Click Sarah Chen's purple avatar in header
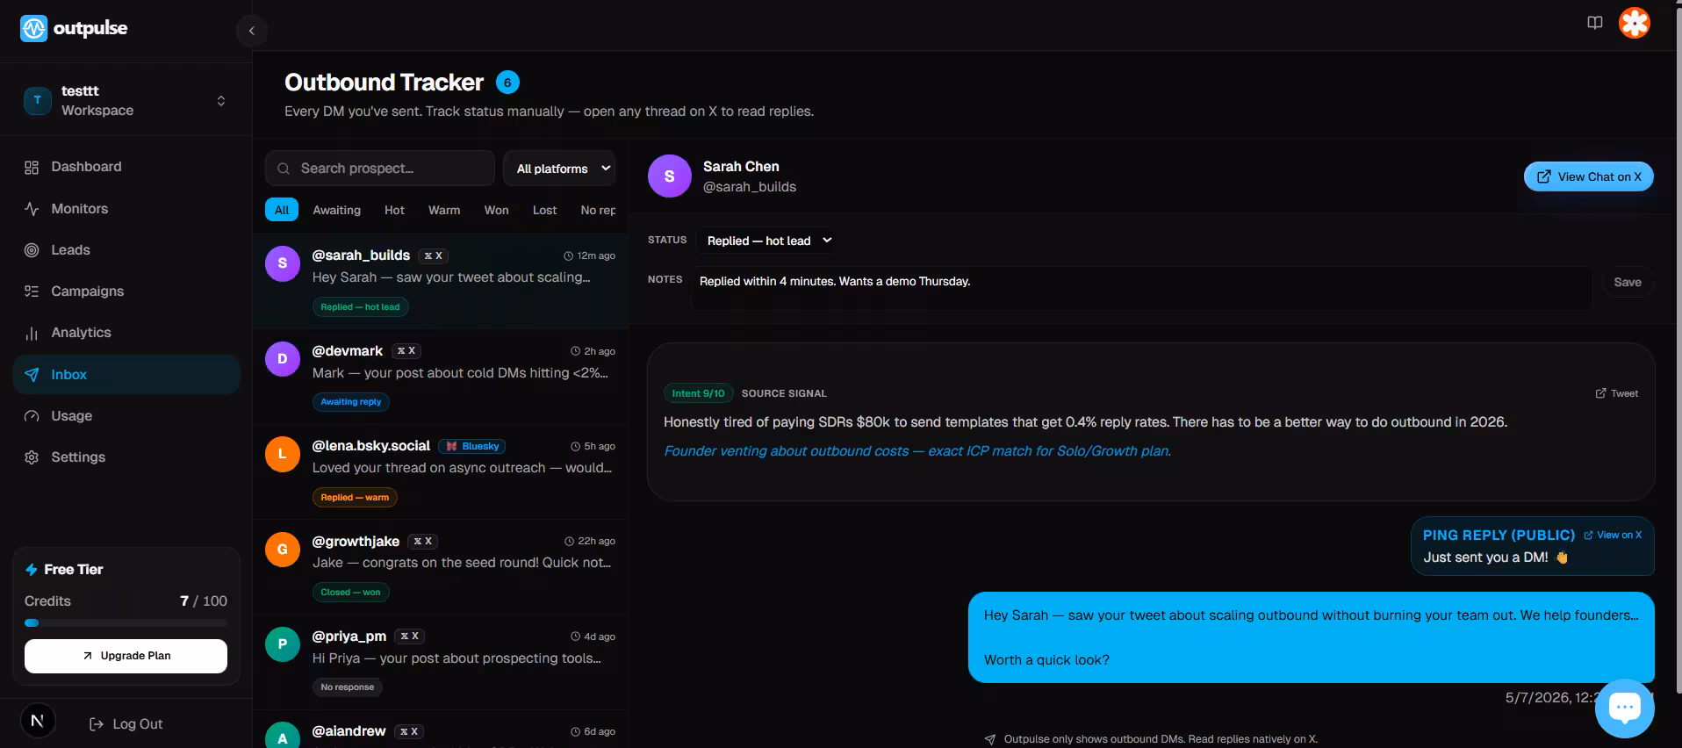Screen dimensions: 1682x748 [669, 176]
